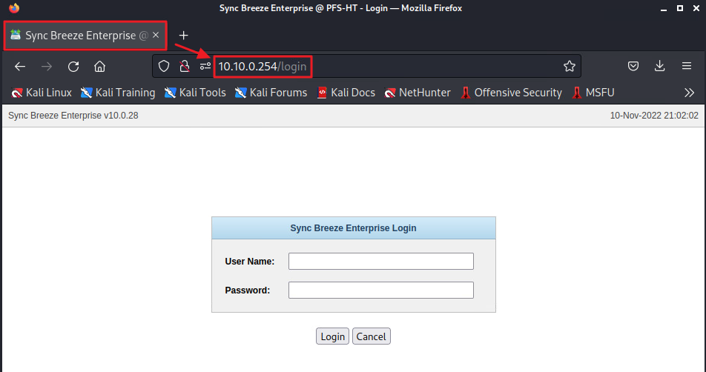Click the 'User Name:' label

(x=250, y=262)
